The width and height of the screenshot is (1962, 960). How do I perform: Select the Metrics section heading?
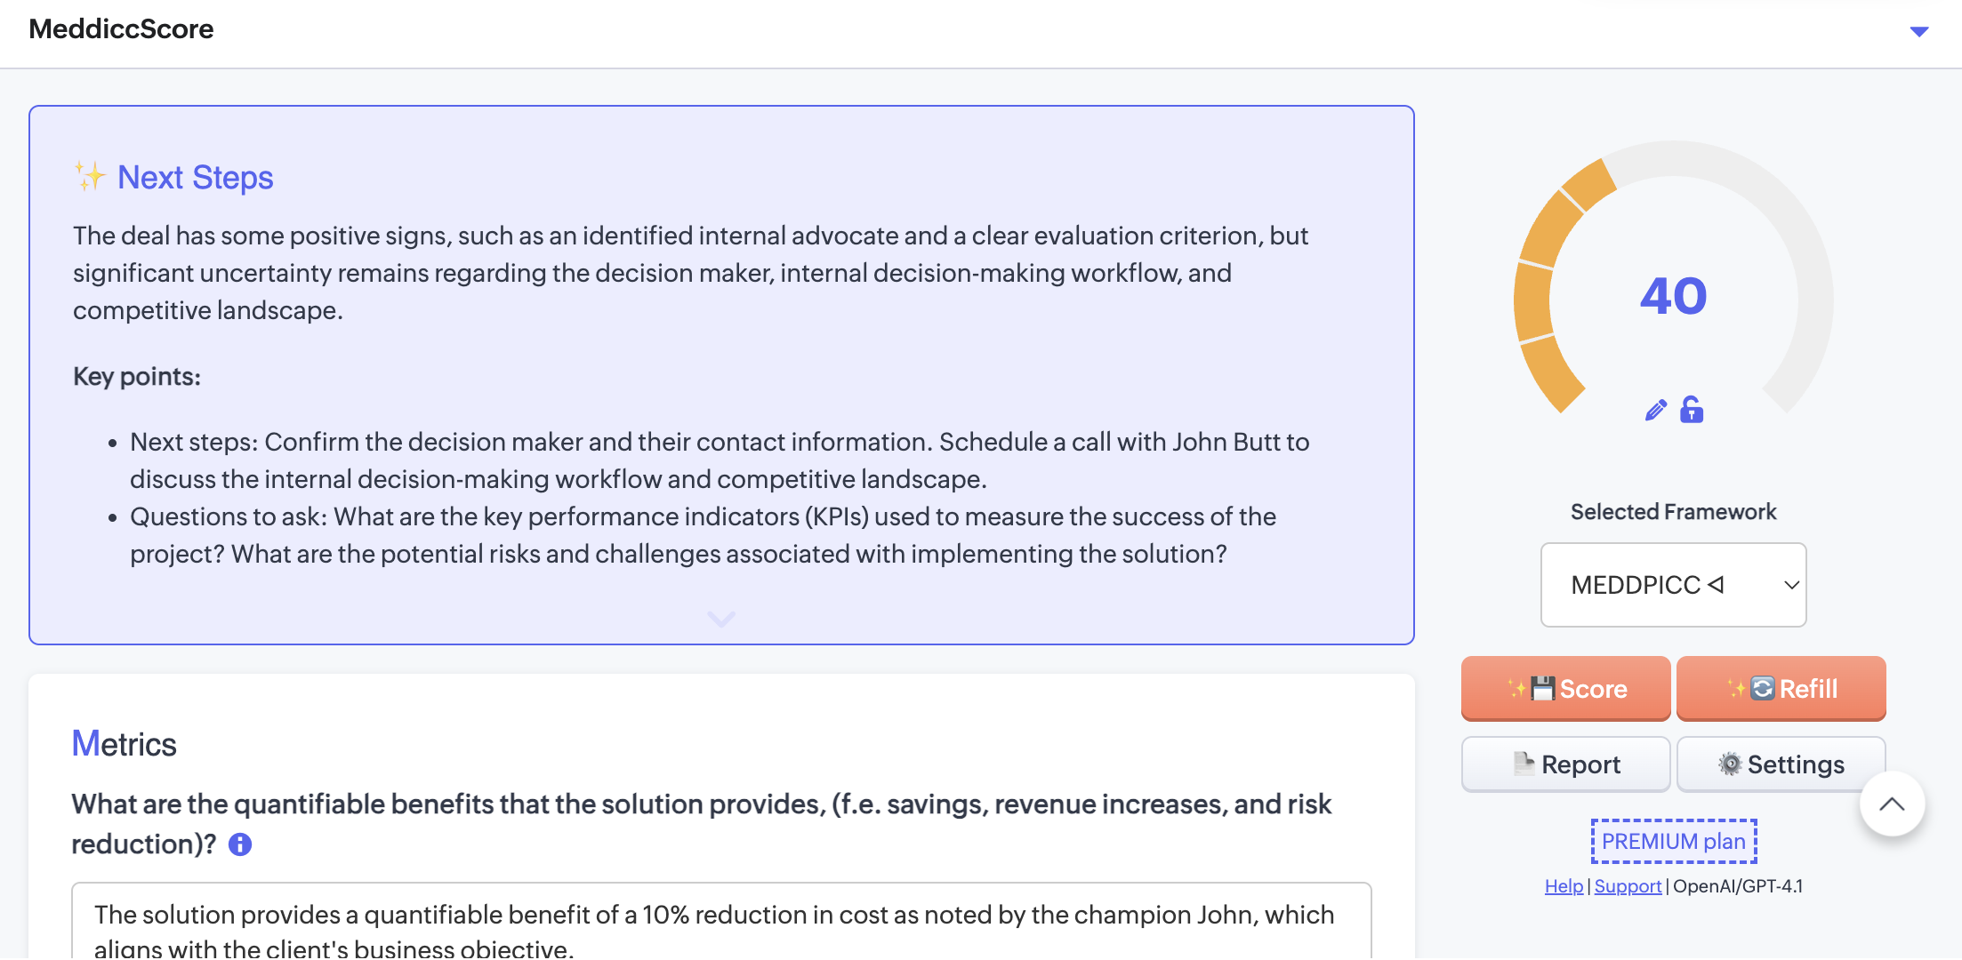point(125,744)
